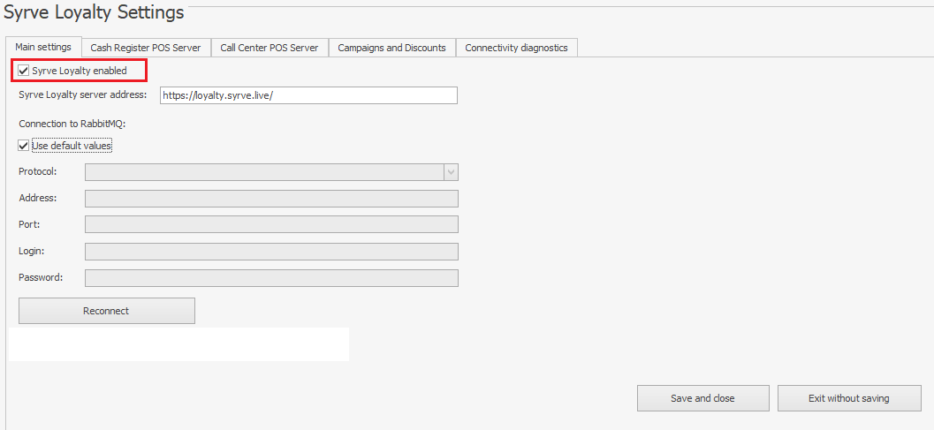934x430 pixels.
Task: Click the Login input field
Action: [x=271, y=252]
